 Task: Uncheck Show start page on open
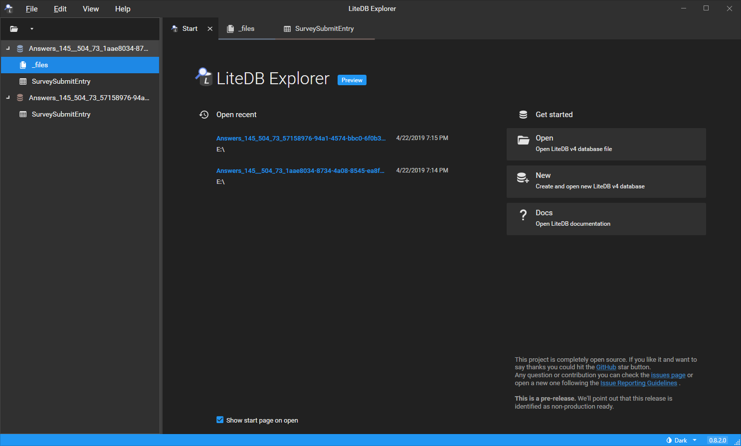[220, 420]
